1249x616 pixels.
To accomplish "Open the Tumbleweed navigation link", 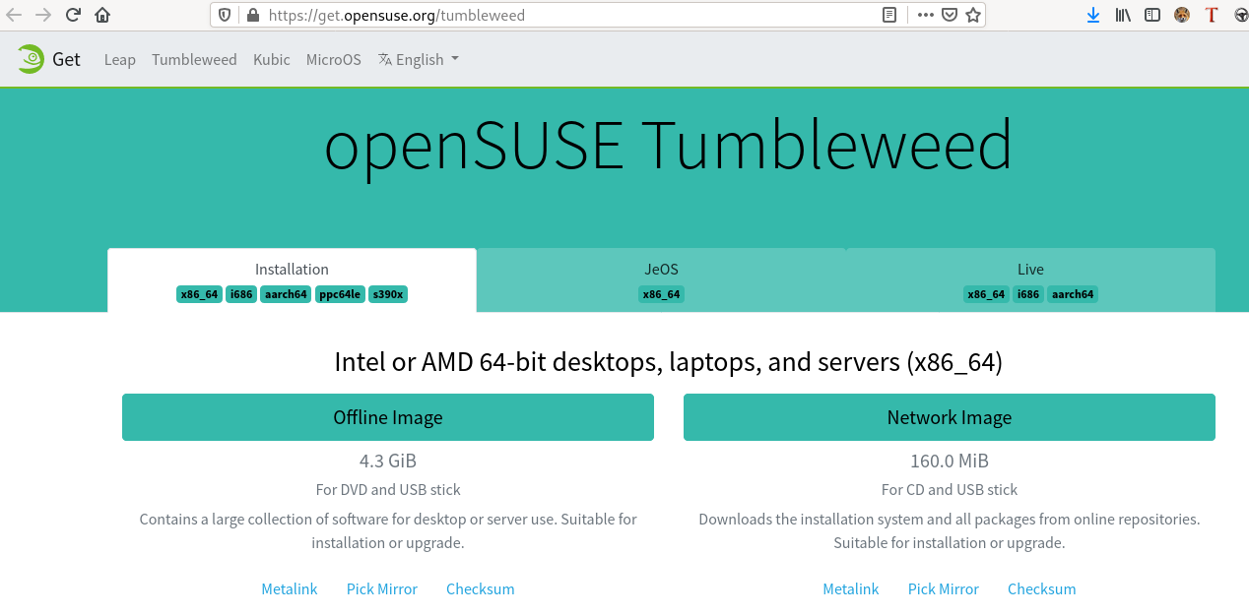I will tap(194, 59).
